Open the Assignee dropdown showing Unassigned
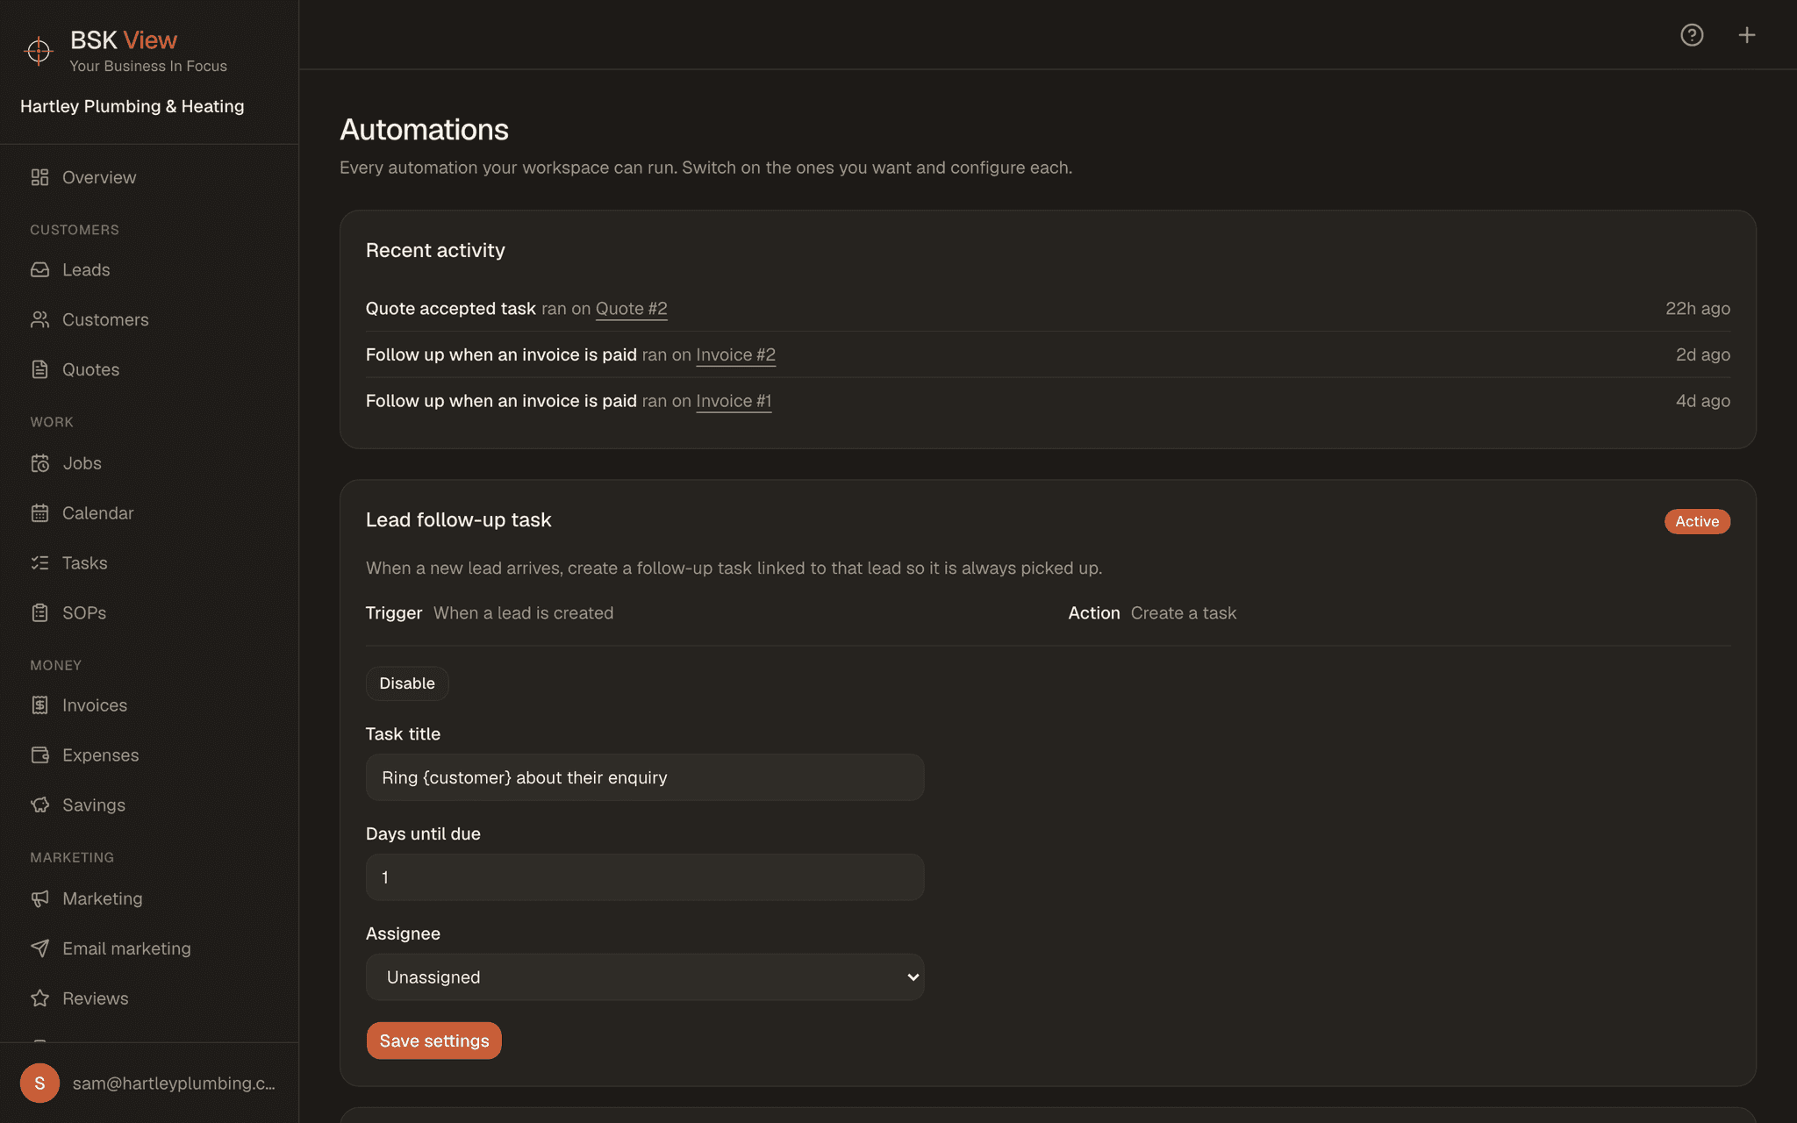This screenshot has width=1797, height=1123. click(x=645, y=977)
